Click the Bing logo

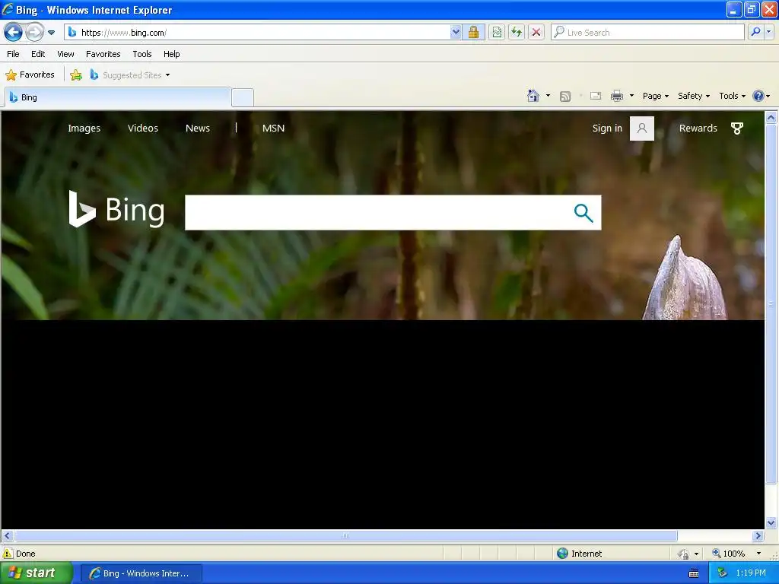tap(116, 210)
